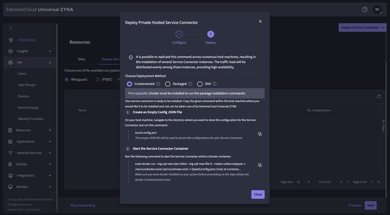
Task: Copy the touch config.json command
Action: click(260, 134)
